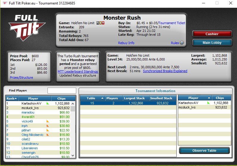Click the T turbo icon next to Hold'em No Limit
The height and width of the screenshot is (166, 237).
click(103, 23)
